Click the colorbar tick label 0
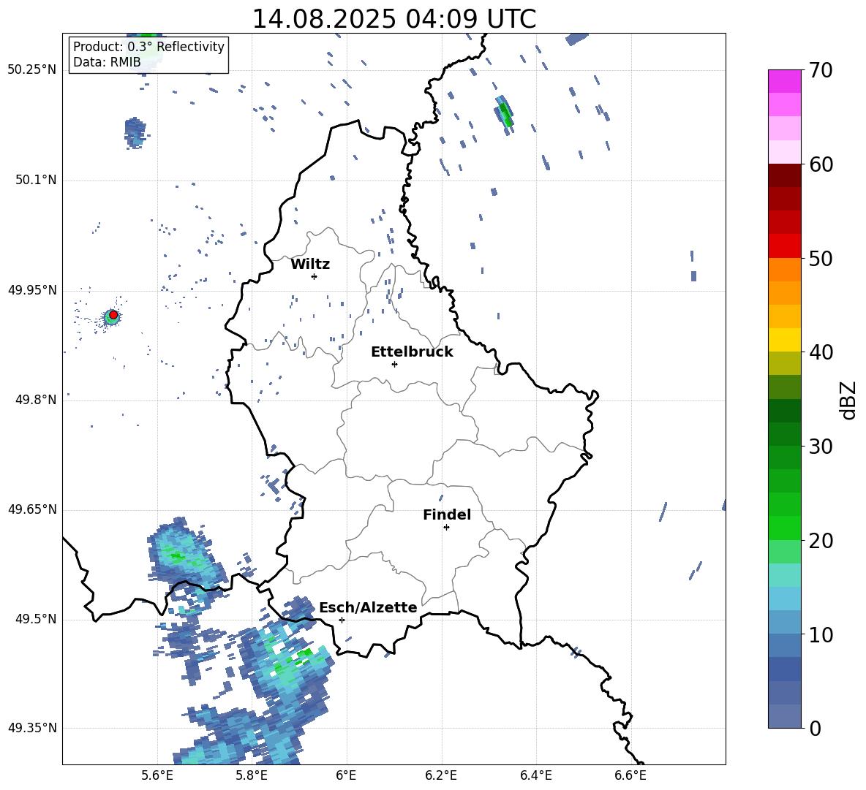Viewport: 866px width, 790px height. [816, 728]
